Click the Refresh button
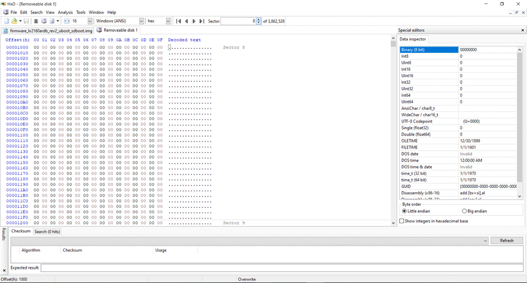Viewport: 527px width, 283px height. 506,241
